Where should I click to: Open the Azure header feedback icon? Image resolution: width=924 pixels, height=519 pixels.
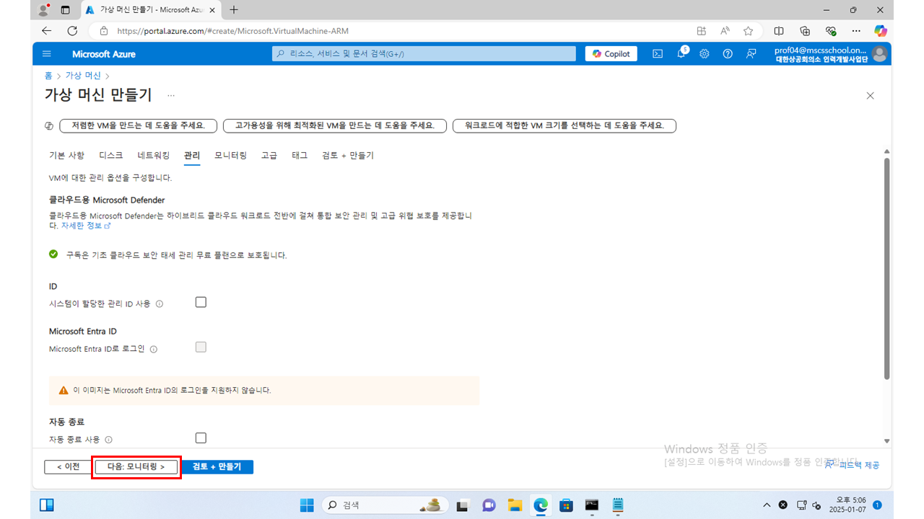tap(751, 54)
